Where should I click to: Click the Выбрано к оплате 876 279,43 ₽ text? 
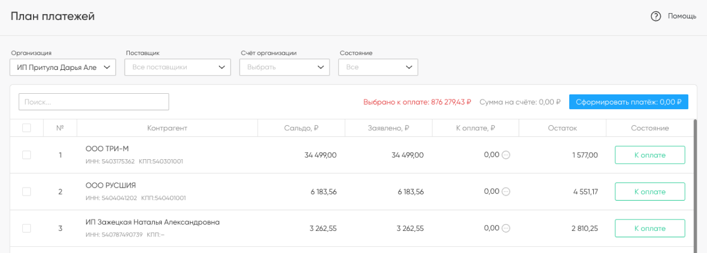pos(417,102)
